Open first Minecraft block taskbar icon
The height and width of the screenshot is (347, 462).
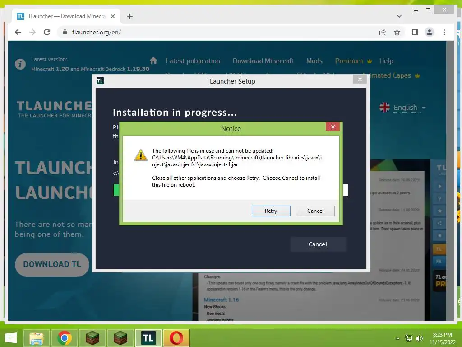pyautogui.click(x=92, y=338)
